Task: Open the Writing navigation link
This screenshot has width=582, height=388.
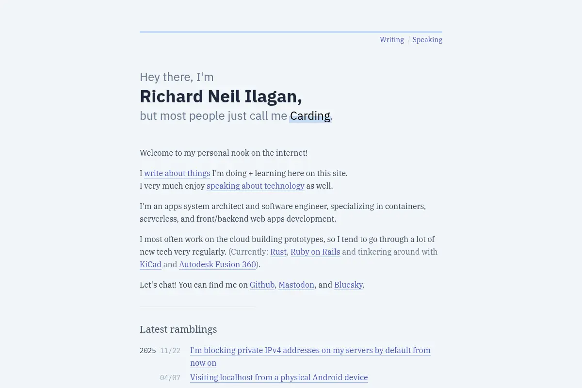Action: click(392, 40)
